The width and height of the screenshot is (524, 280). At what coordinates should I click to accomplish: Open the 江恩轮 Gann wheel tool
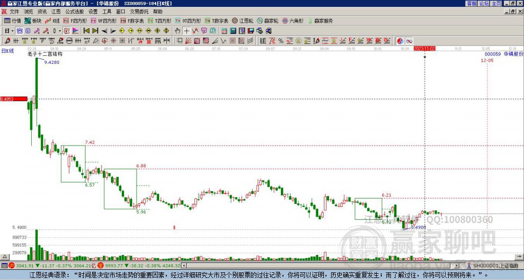[243, 21]
